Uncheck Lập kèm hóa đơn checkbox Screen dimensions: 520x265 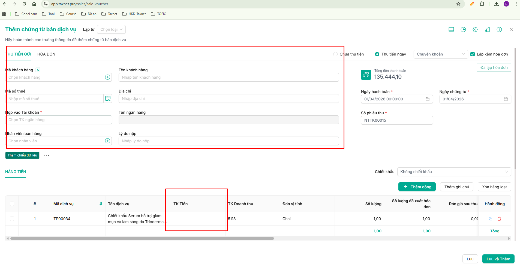point(473,54)
